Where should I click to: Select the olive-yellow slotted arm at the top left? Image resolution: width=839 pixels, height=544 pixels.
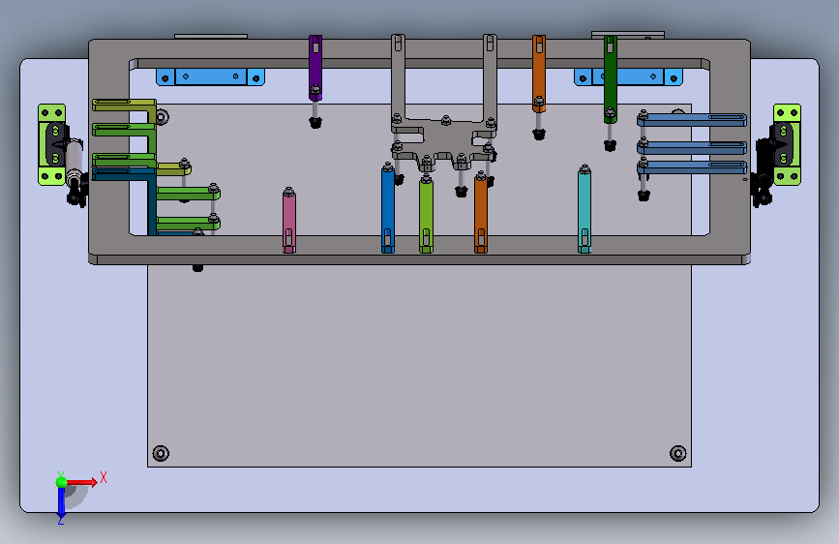click(x=124, y=105)
